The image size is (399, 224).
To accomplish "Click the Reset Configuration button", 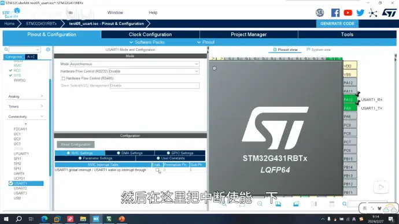I will pyautogui.click(x=76, y=144).
